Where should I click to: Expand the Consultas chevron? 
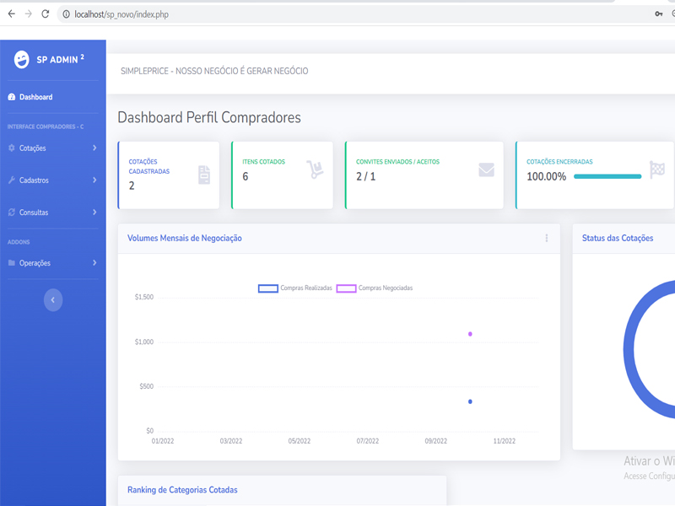click(x=94, y=213)
